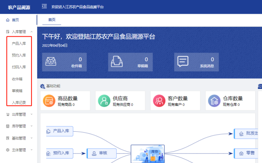Click the 审核 flowchart node

[x=100, y=153]
